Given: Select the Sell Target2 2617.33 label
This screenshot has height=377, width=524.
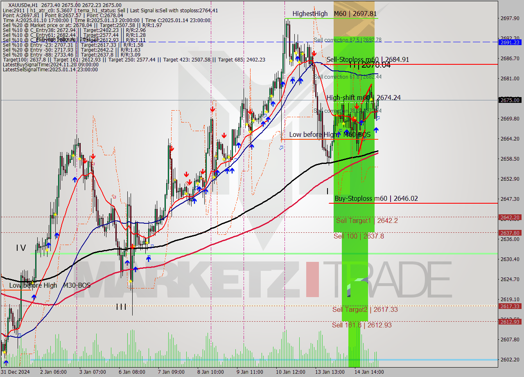Looking at the screenshot, I should coord(365,309).
